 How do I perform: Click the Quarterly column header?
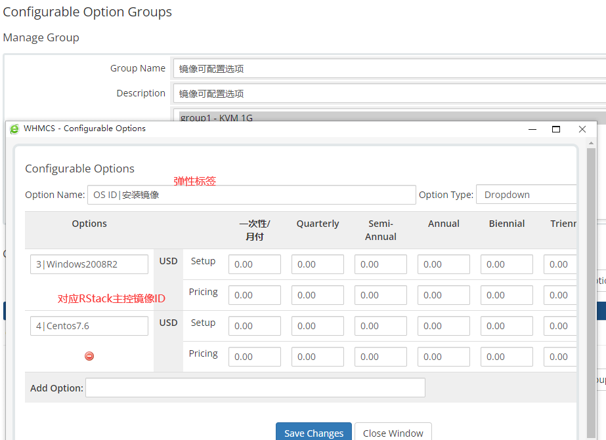click(x=318, y=224)
